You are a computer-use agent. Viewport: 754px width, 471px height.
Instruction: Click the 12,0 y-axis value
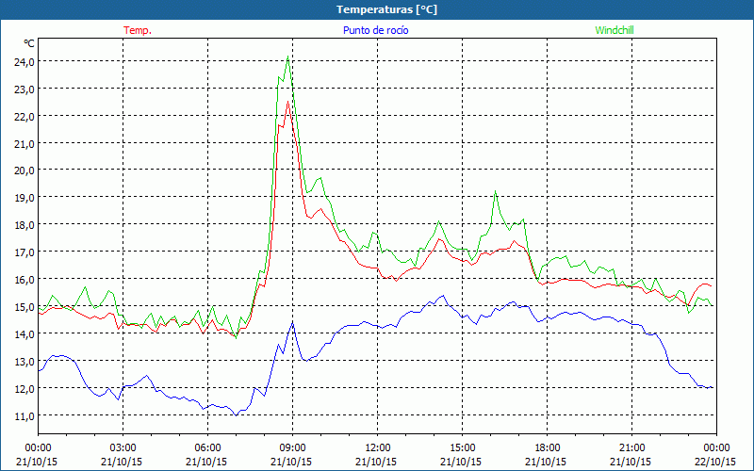(x=25, y=388)
